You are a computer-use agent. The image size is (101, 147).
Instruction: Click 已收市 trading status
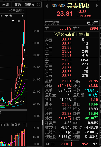[93, 23]
